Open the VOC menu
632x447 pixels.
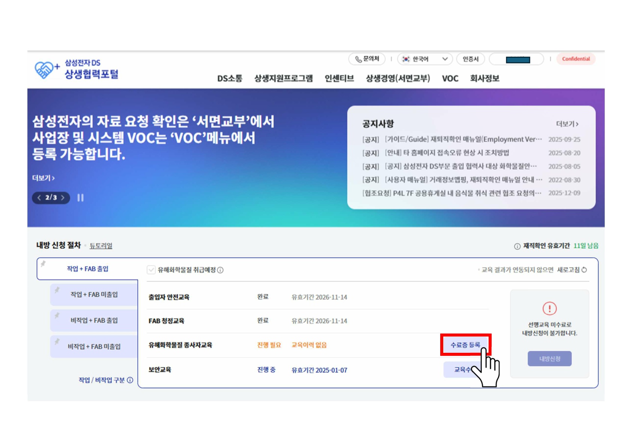pos(450,78)
